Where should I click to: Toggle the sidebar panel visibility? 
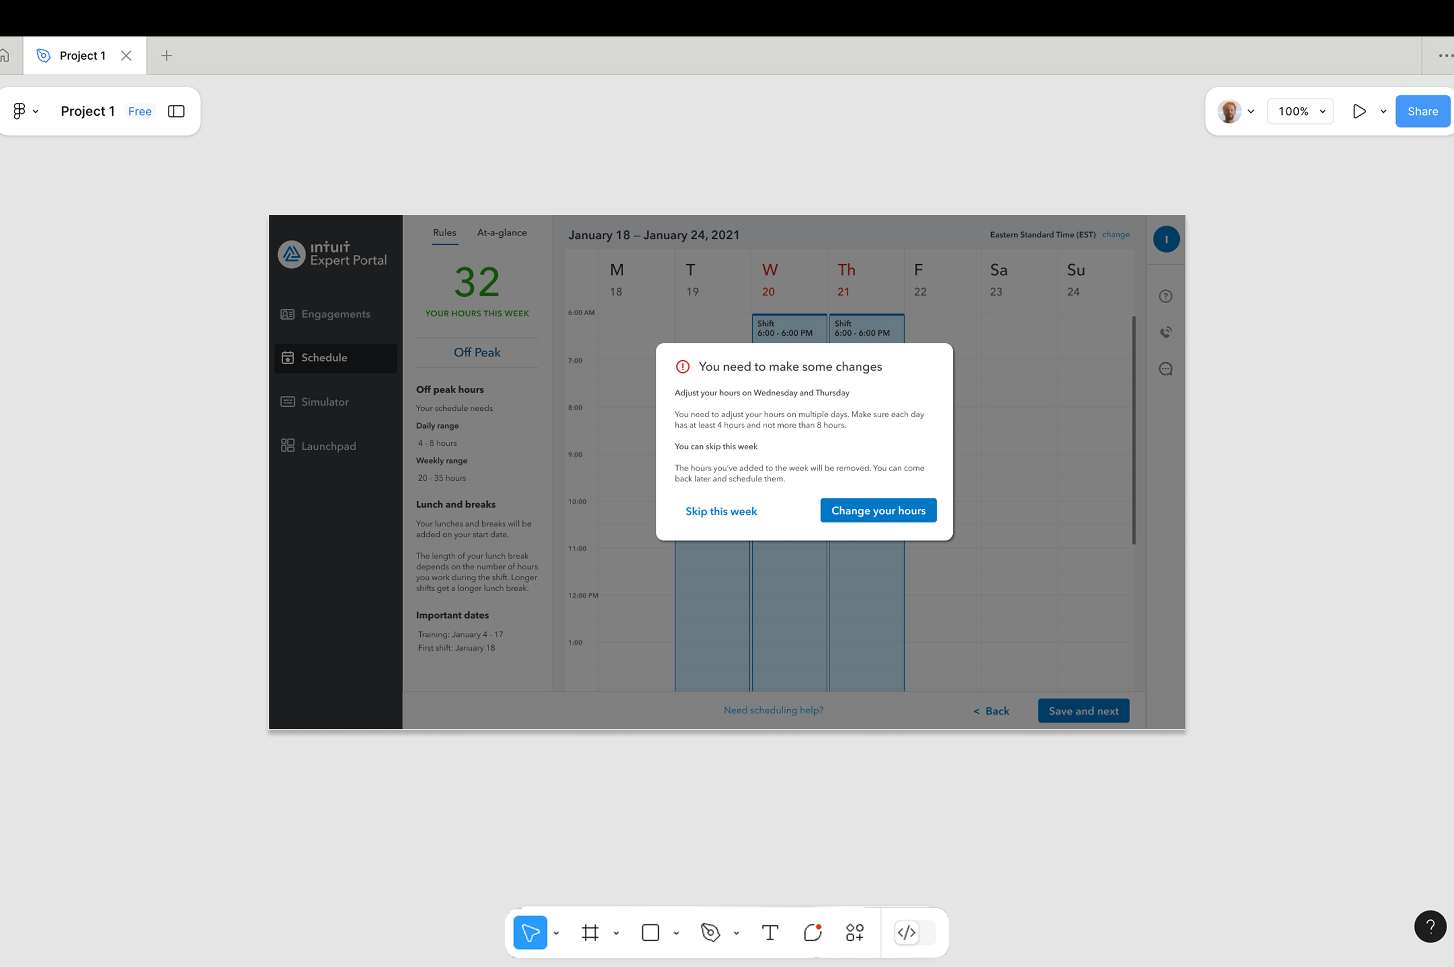(176, 111)
